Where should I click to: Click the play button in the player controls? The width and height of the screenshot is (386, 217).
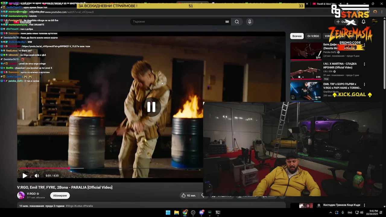coord(25,176)
